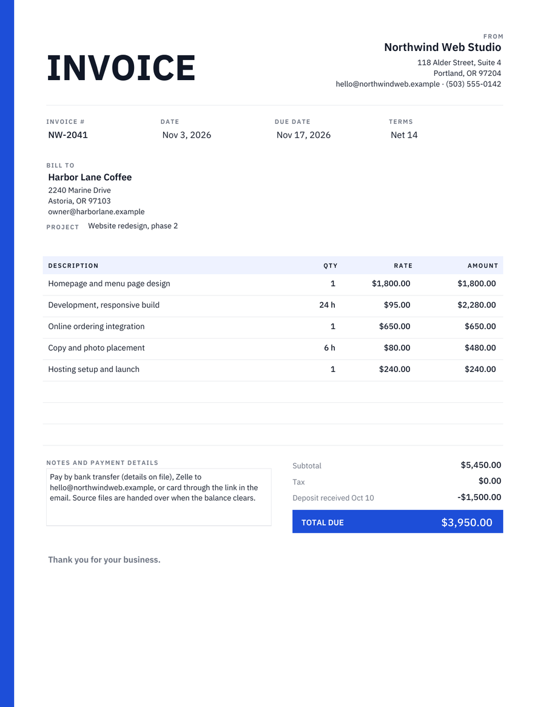Image resolution: width=546 pixels, height=707 pixels.
Task: Click the $240.00 rate for Hosting setup
Action: click(394, 370)
